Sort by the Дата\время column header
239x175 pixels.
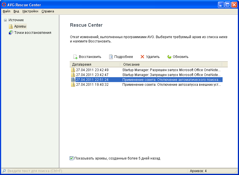[95, 65]
